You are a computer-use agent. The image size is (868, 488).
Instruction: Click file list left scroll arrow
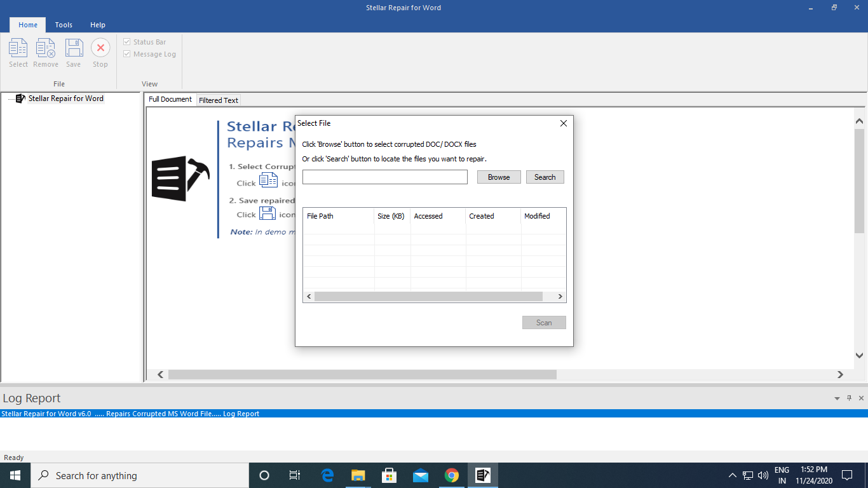(x=309, y=297)
